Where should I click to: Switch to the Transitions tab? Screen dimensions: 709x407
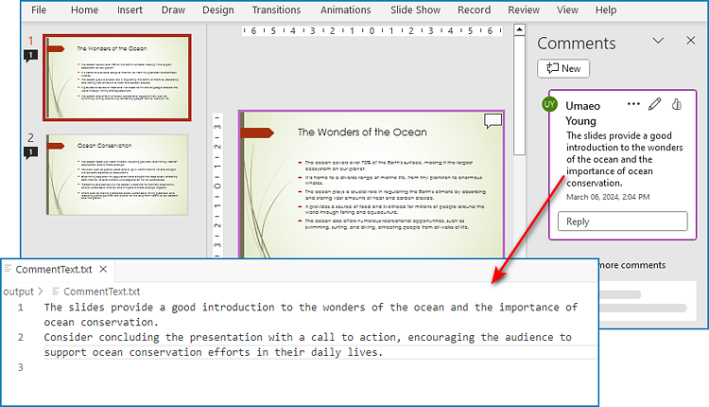click(276, 10)
